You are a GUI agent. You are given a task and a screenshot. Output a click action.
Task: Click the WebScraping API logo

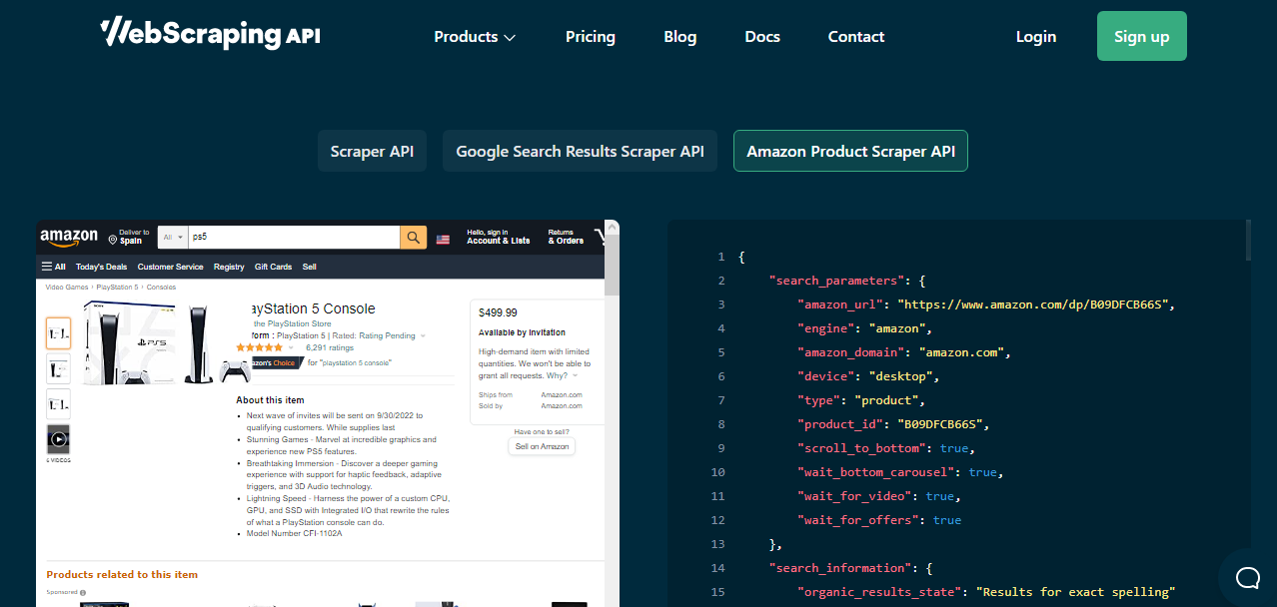click(209, 33)
